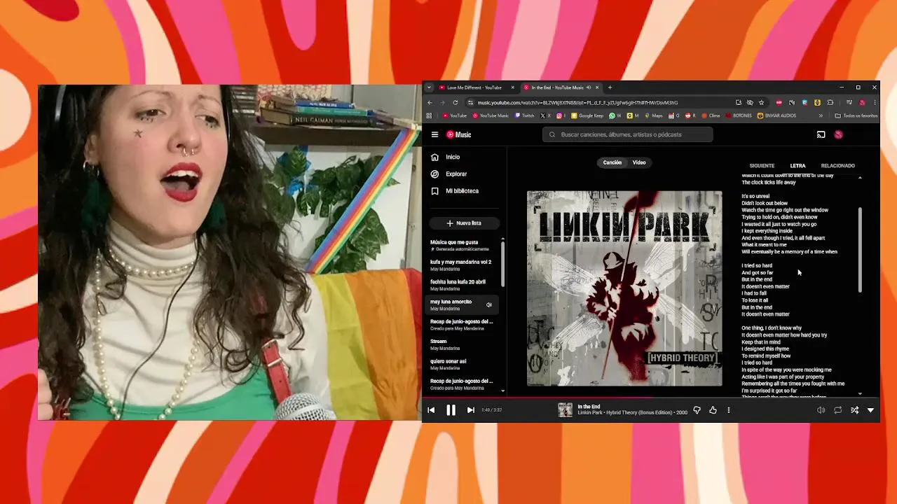
Task: Expand hidden bookmarks with the chevron
Action: tap(821, 115)
